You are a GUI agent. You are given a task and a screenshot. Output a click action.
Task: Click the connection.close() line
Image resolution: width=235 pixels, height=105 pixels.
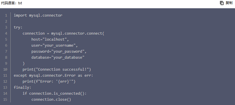(x=51, y=100)
